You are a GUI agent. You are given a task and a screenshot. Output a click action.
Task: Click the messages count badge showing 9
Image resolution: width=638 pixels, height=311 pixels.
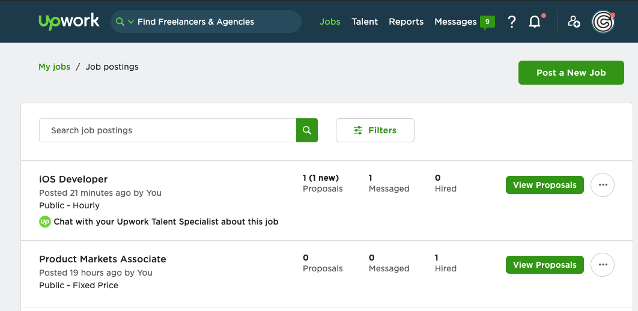tap(487, 22)
